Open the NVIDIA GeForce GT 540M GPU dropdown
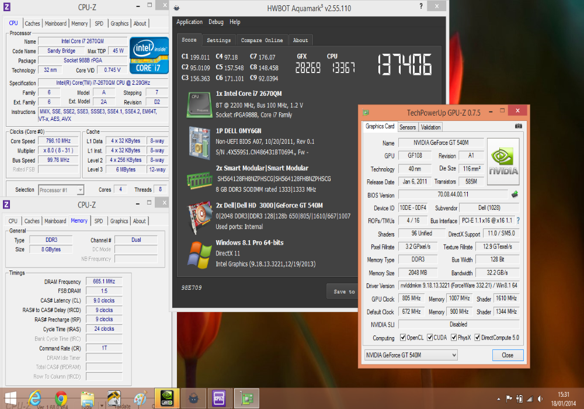The width and height of the screenshot is (584, 409). coord(411,355)
